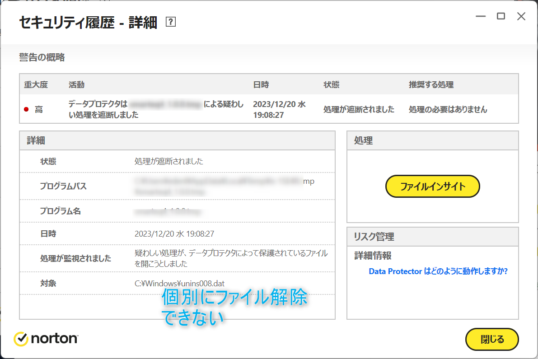538x359 pixels.
Task: Close the window with the X icon
Action: pyautogui.click(x=521, y=17)
